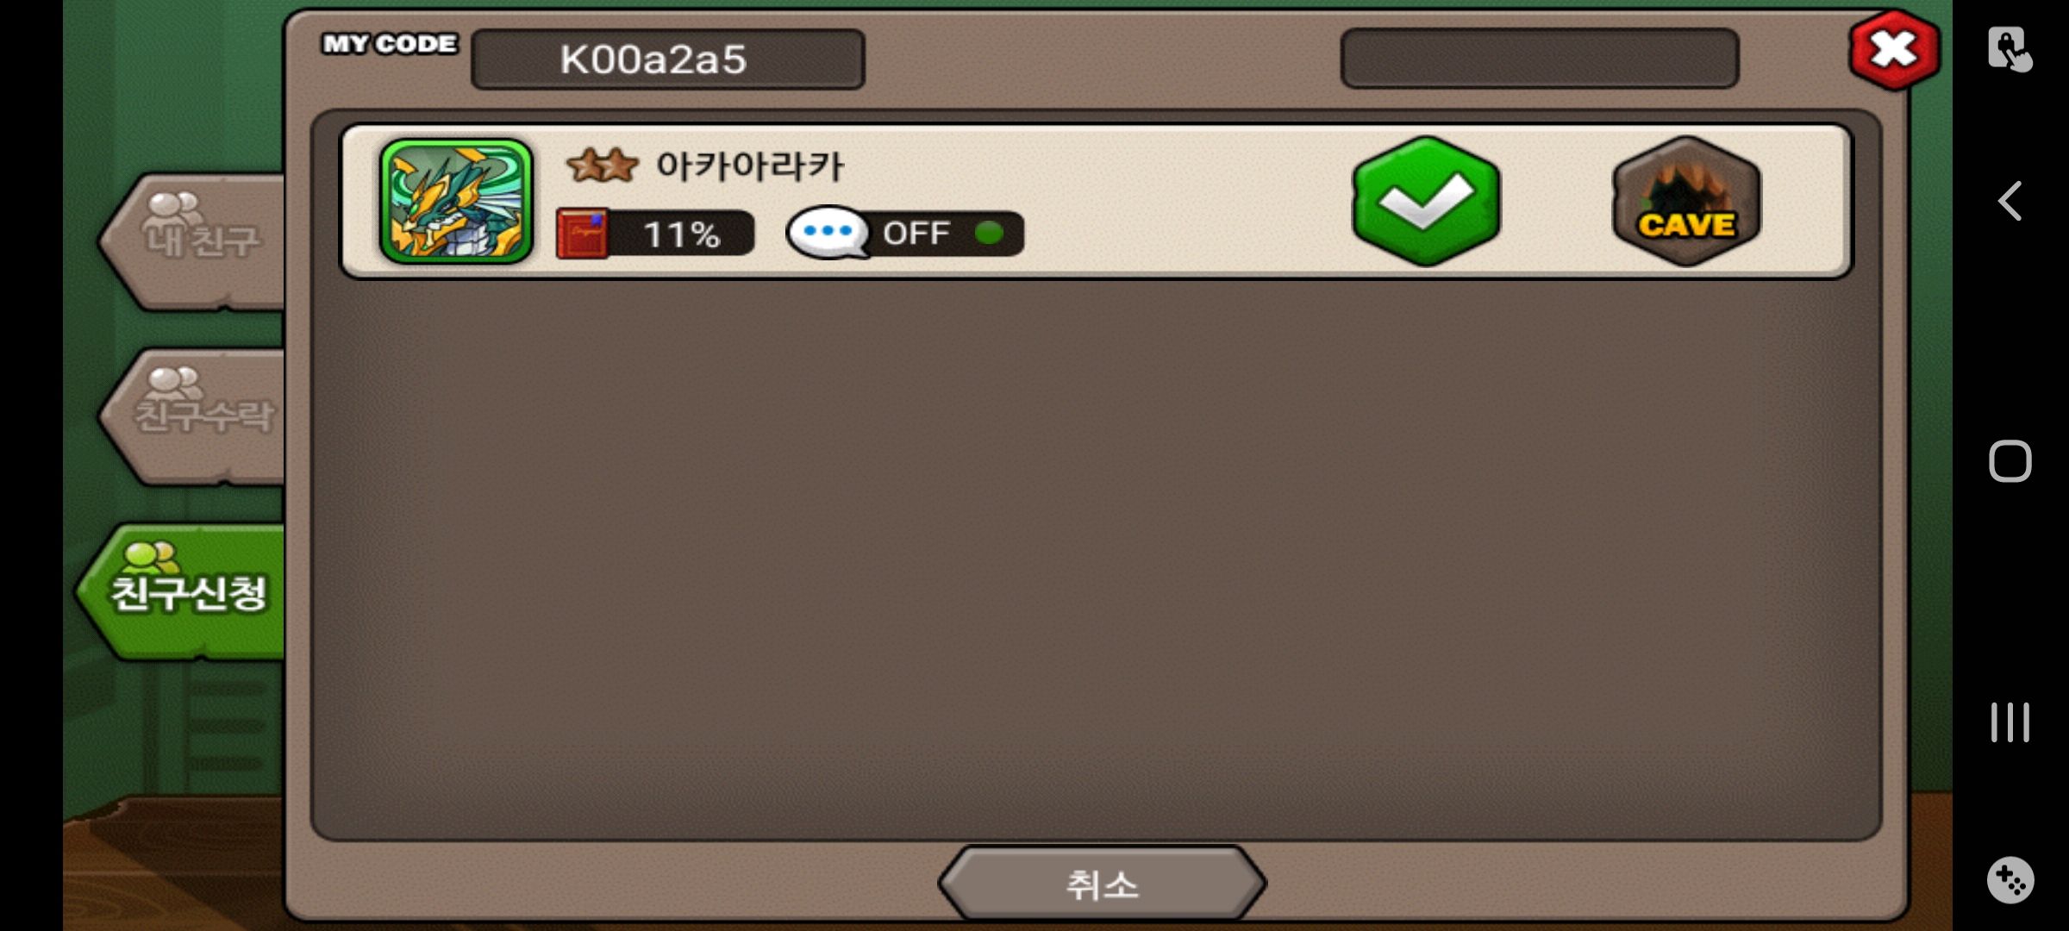The width and height of the screenshot is (2069, 931).
Task: Close the friend panel with red X
Action: point(1894,50)
